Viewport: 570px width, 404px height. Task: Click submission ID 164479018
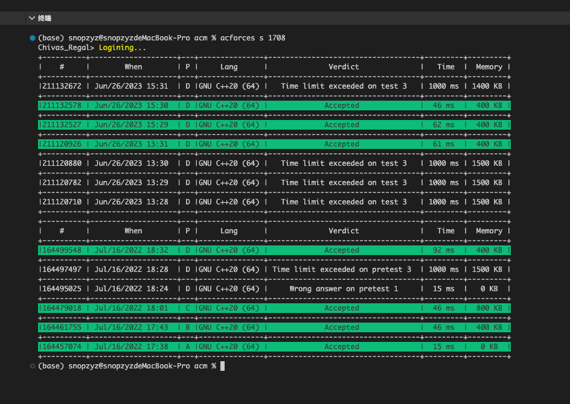[62, 308]
